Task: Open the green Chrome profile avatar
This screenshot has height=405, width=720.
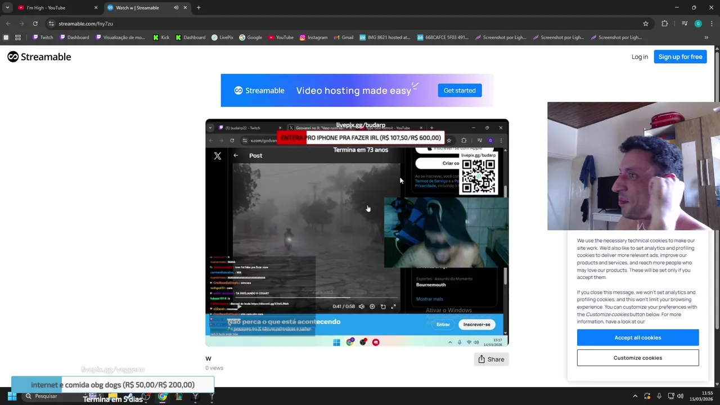Action: coord(698,24)
